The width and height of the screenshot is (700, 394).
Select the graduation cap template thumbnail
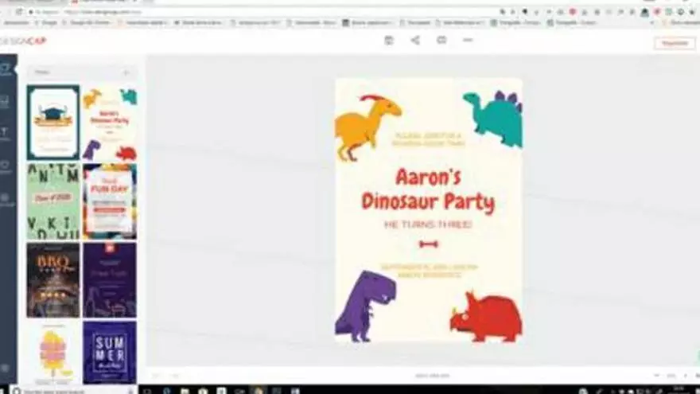(53, 123)
